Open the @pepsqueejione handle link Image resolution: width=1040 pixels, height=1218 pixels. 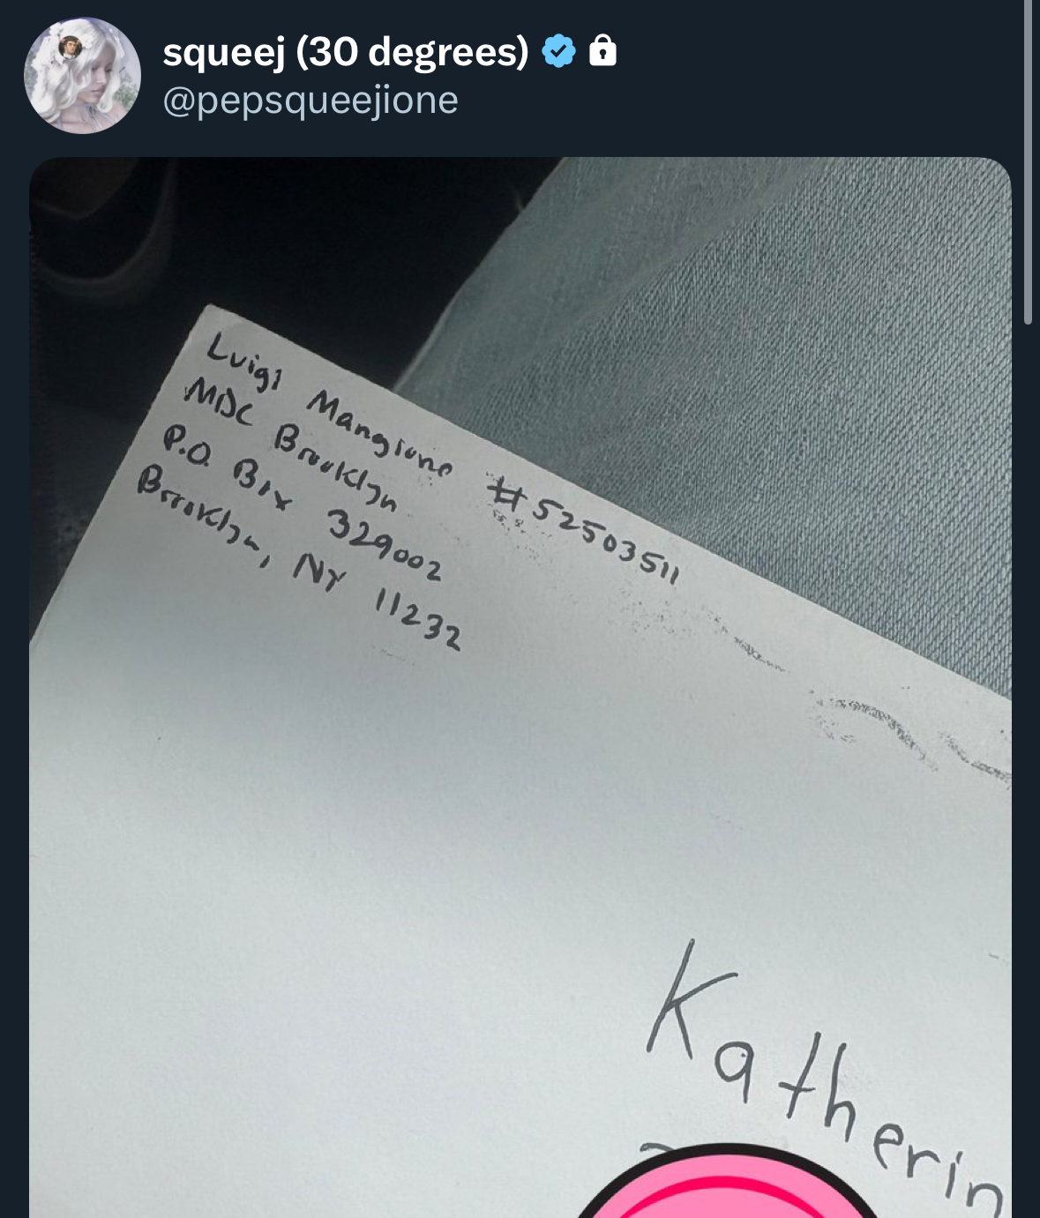pyautogui.click(x=311, y=101)
